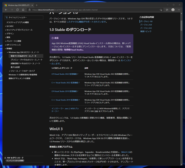185x168 pixels.
Task: Click the scrollbar up arrow
Action: point(181,14)
